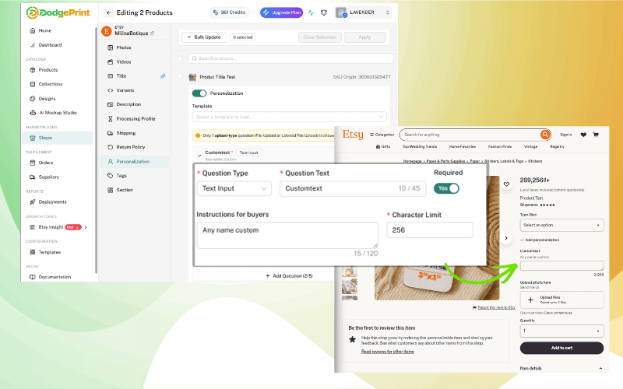Favorite the product with heart icon

(506, 184)
